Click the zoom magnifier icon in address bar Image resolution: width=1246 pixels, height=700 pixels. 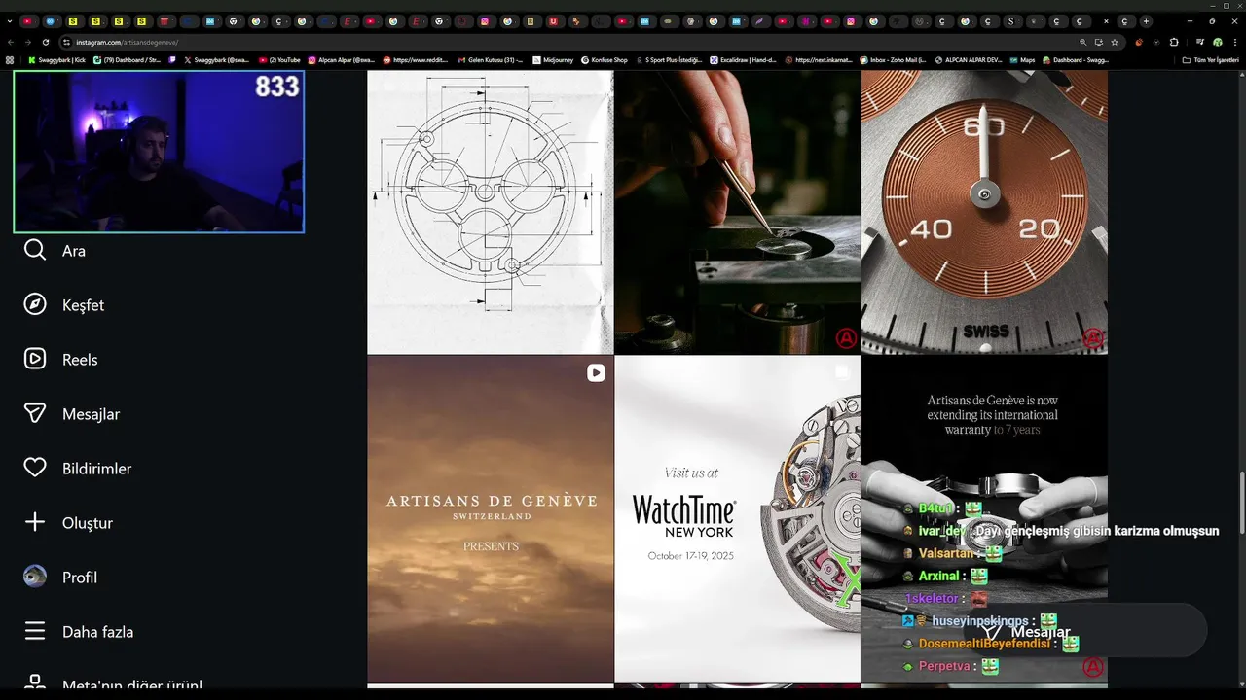tap(1083, 43)
